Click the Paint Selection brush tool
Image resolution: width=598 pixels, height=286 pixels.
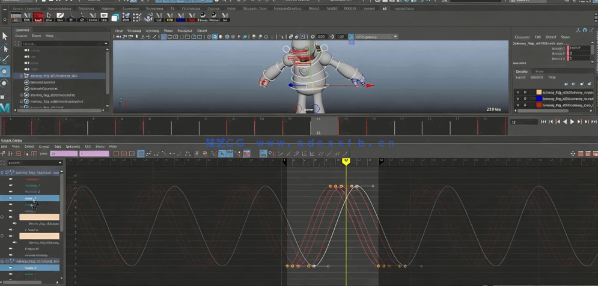pos(5,60)
